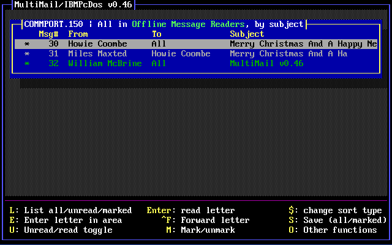This screenshot has width=392, height=245.
Task: Click the asterisk marker on message 31
Action: 27,54
